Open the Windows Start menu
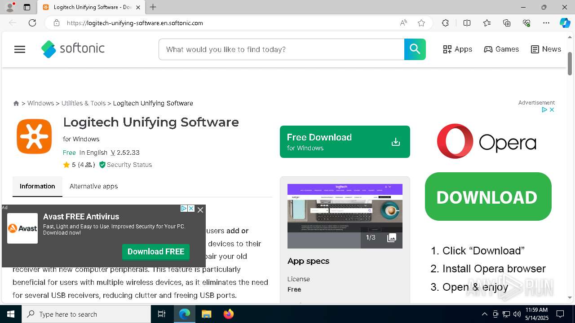 point(11,314)
